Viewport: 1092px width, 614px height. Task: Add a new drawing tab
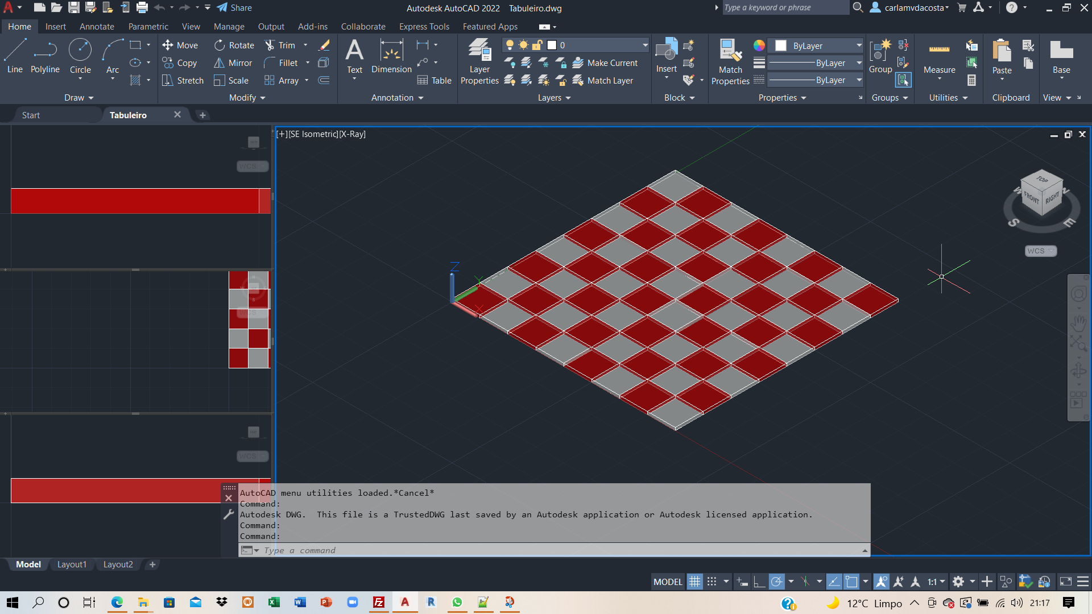point(202,115)
